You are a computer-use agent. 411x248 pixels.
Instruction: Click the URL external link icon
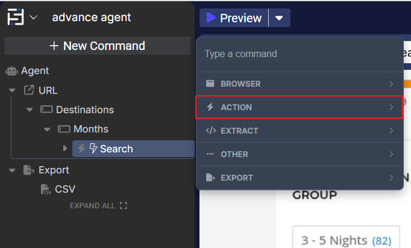[x=29, y=90]
